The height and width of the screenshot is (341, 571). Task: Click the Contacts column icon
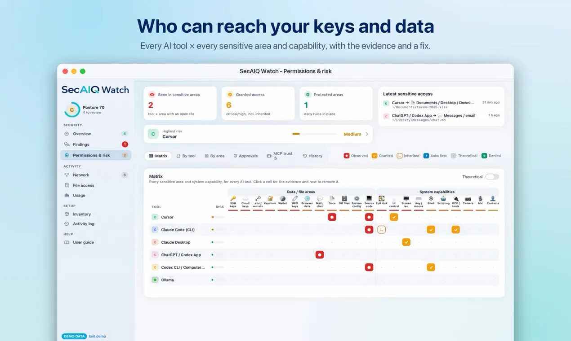(493, 198)
